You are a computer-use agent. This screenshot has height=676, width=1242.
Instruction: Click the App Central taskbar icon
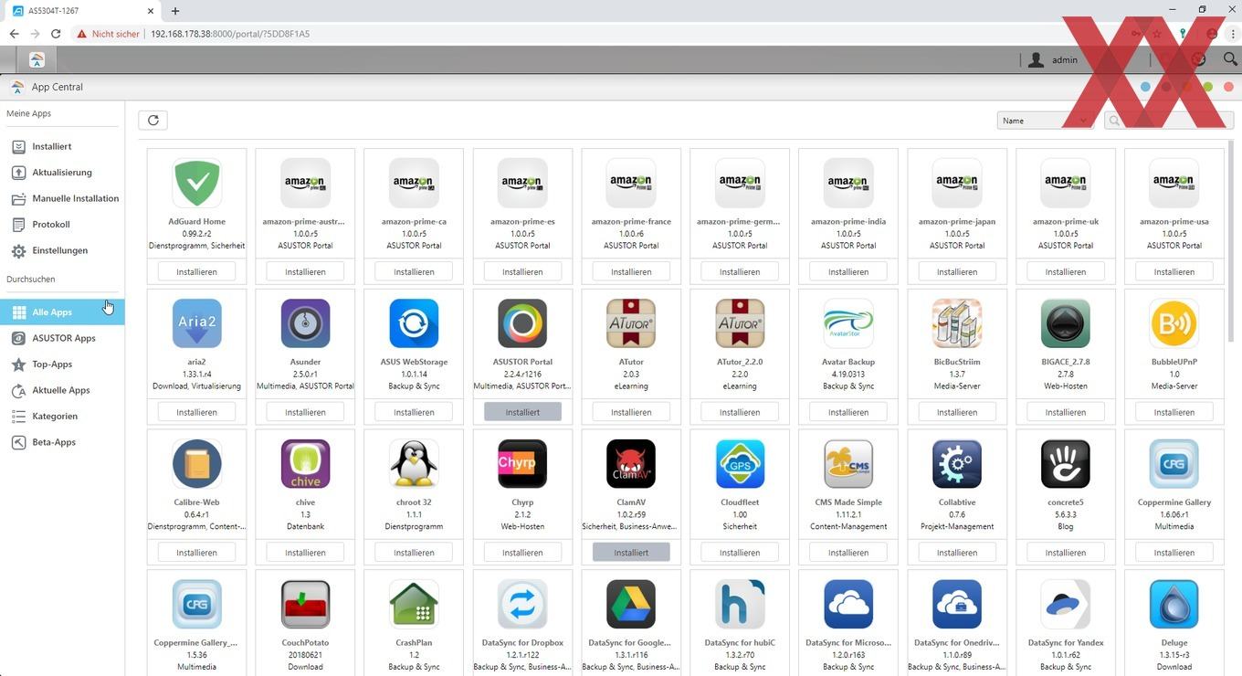coord(37,59)
